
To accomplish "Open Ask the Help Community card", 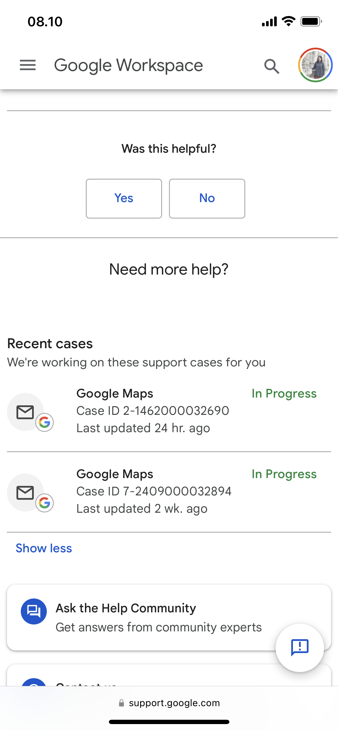I will [169, 618].
